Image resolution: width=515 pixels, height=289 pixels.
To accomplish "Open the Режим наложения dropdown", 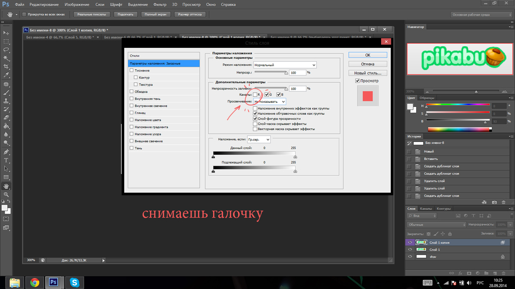I will click(x=284, y=65).
